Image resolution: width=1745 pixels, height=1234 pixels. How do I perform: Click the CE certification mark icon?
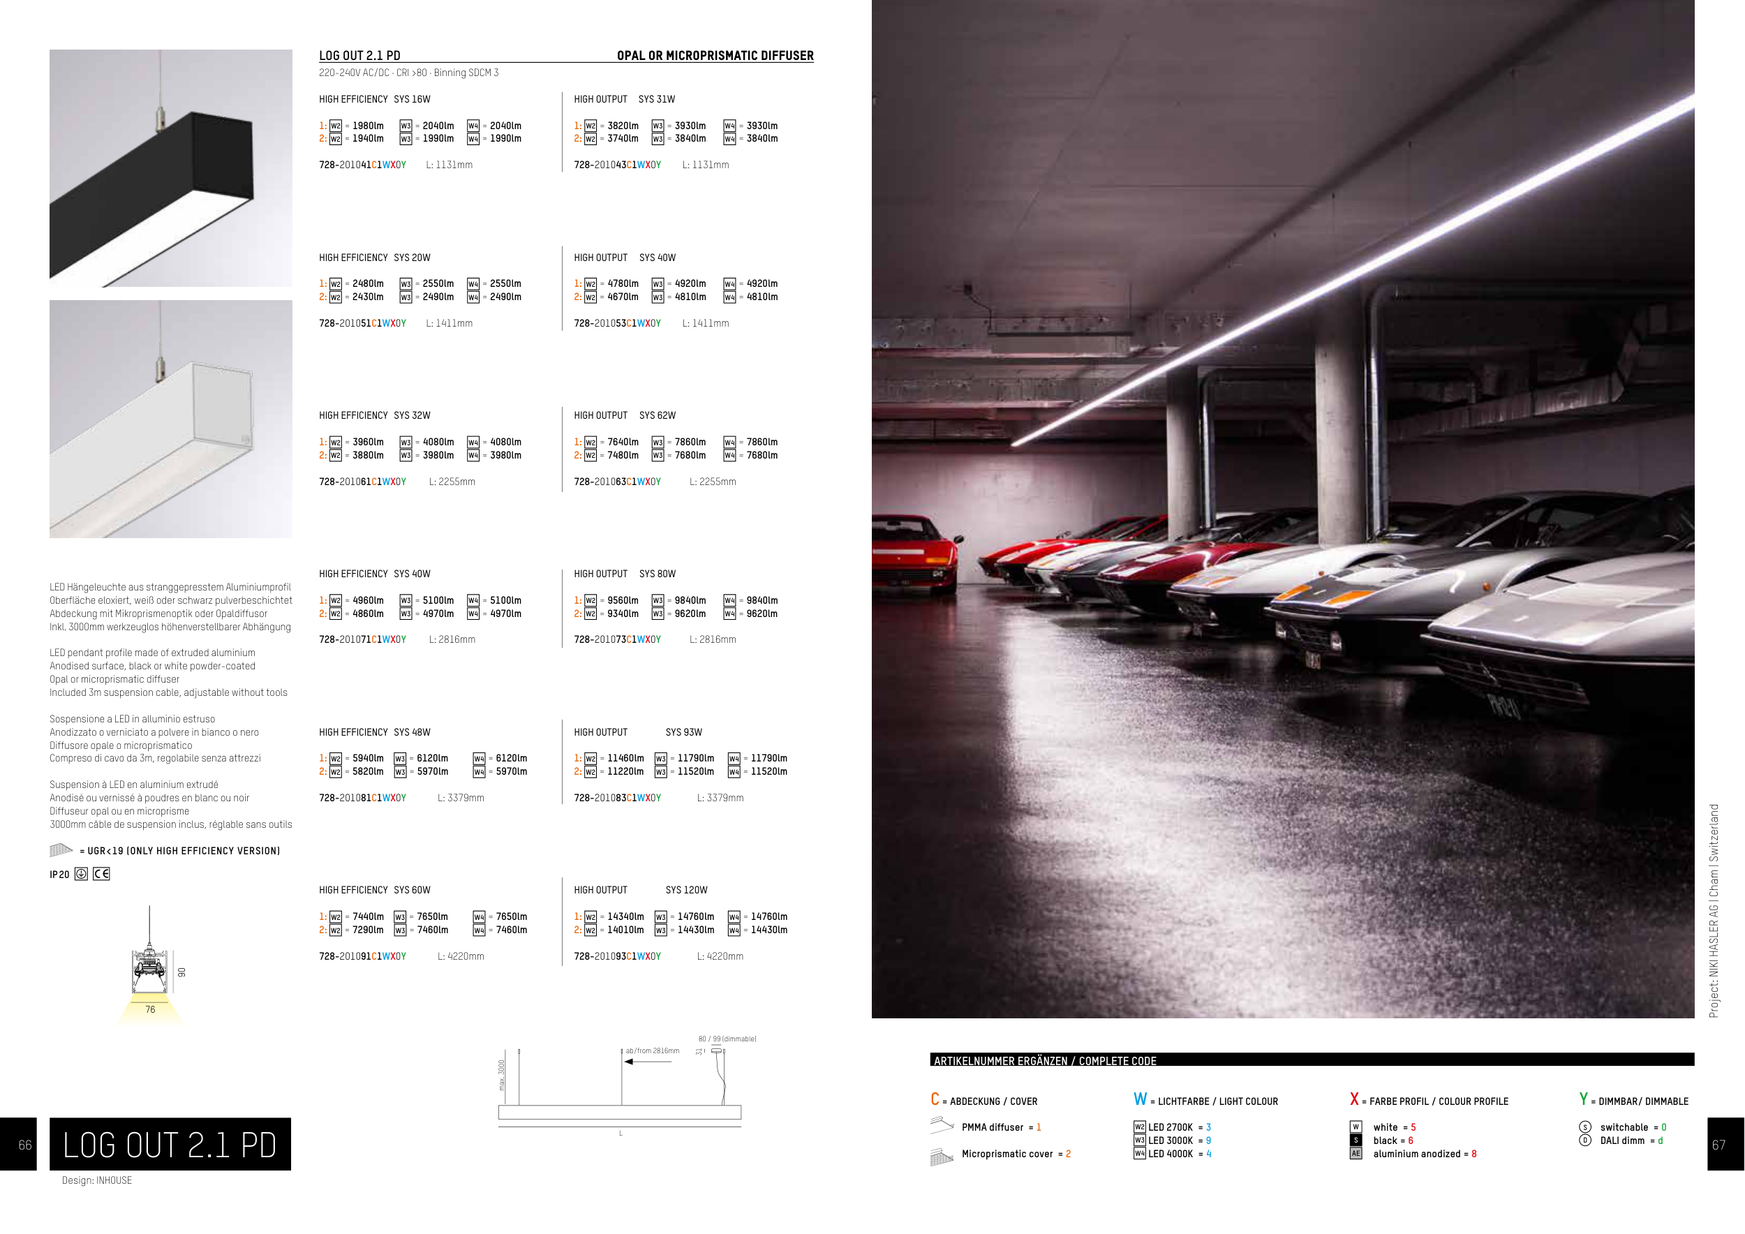tap(101, 874)
